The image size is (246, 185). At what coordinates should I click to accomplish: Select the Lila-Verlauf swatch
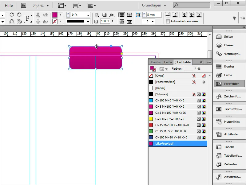pos(178,143)
